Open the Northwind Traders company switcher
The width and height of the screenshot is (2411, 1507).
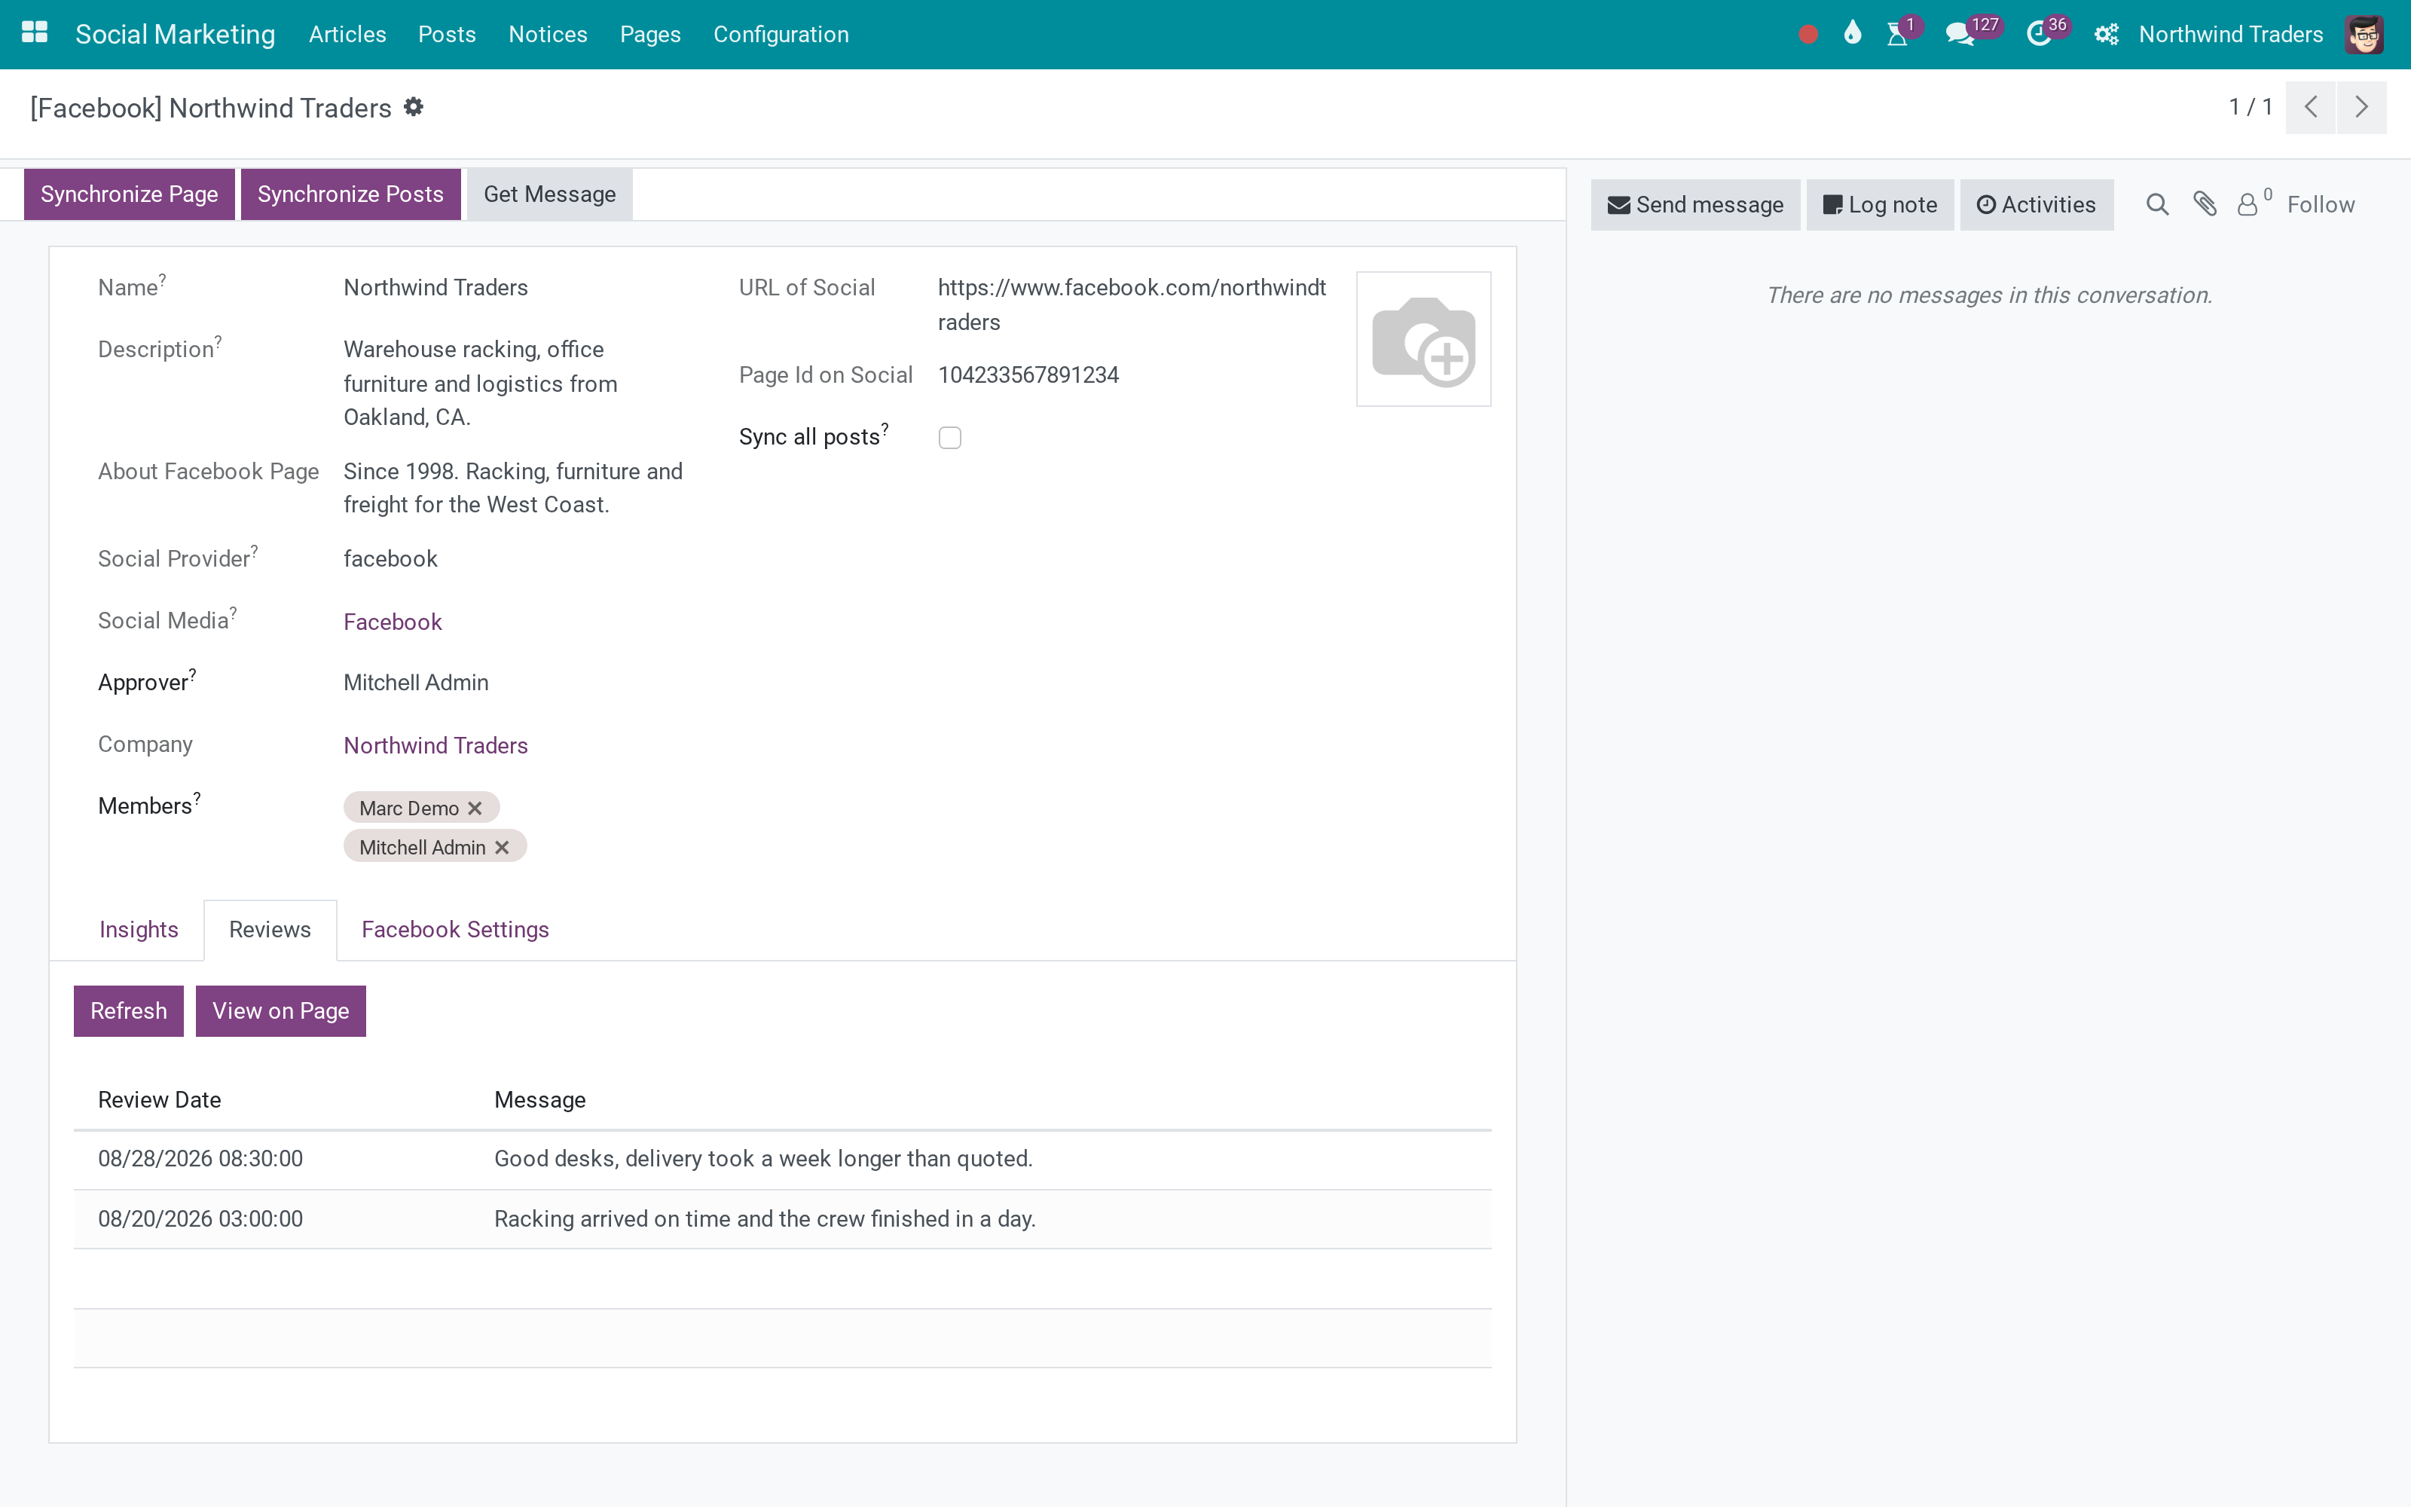click(x=2231, y=35)
